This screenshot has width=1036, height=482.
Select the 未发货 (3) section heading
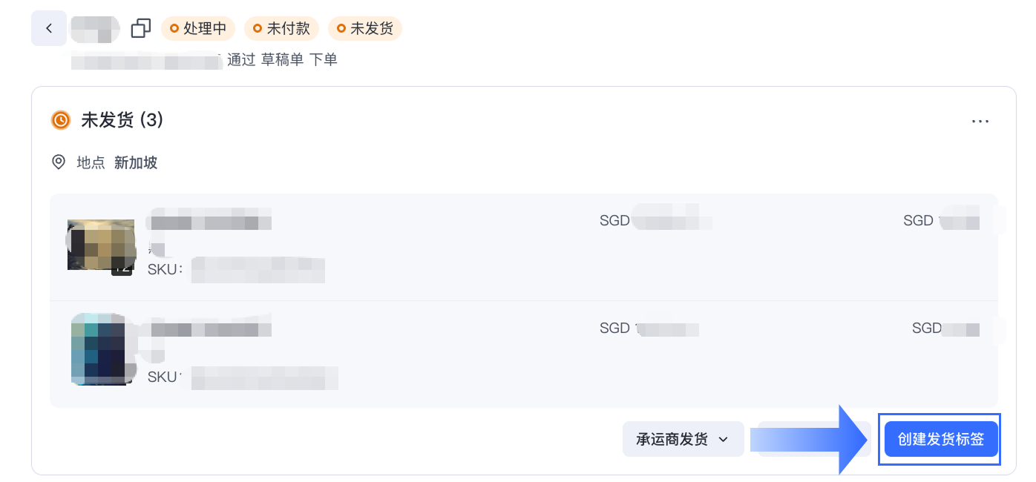click(122, 120)
